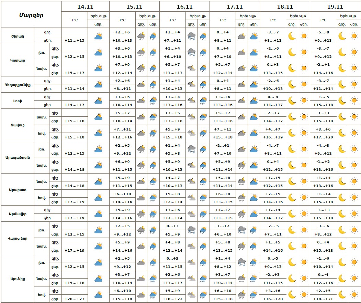This screenshot has height=303, width=361.
Task: Click the Մարզեր table header
Action: pos(31,14)
